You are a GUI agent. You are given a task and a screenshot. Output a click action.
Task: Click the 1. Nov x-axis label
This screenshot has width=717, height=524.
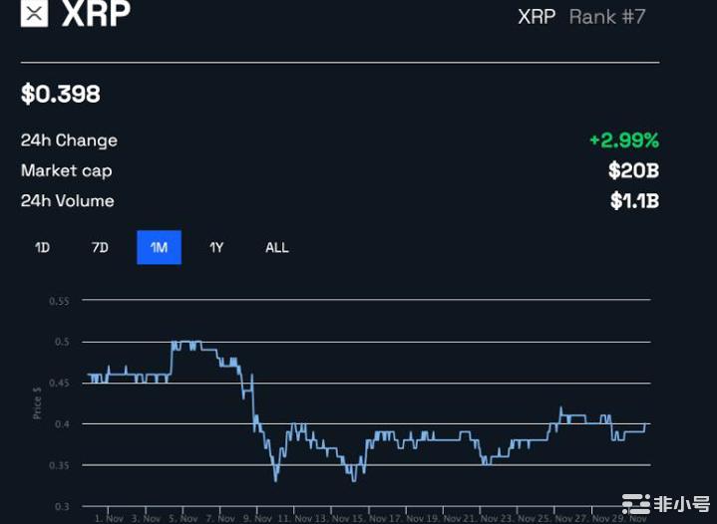(x=109, y=518)
